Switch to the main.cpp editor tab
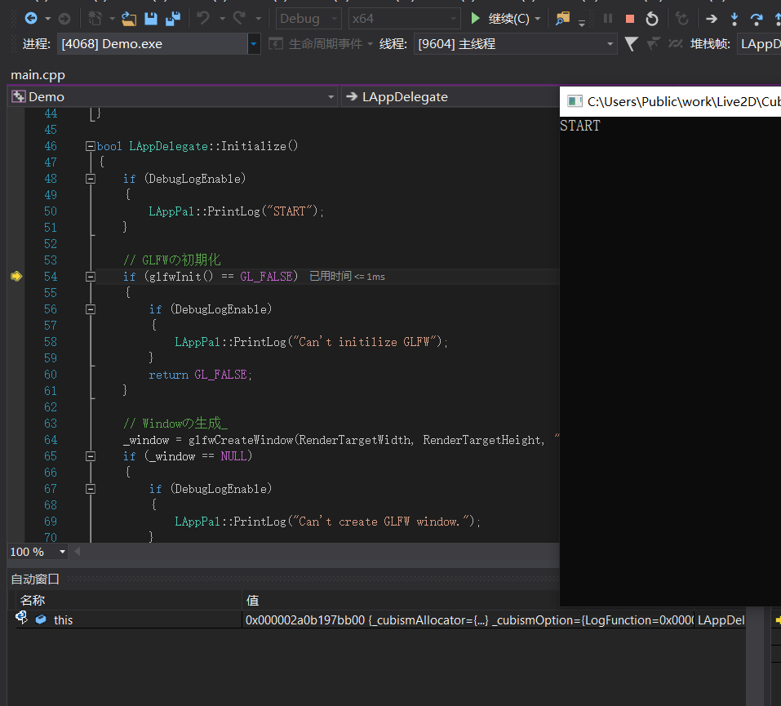 pos(38,75)
